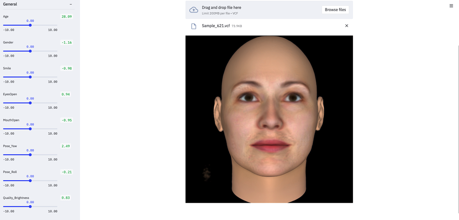Click the Pose_Roll slider handle

coord(30,181)
